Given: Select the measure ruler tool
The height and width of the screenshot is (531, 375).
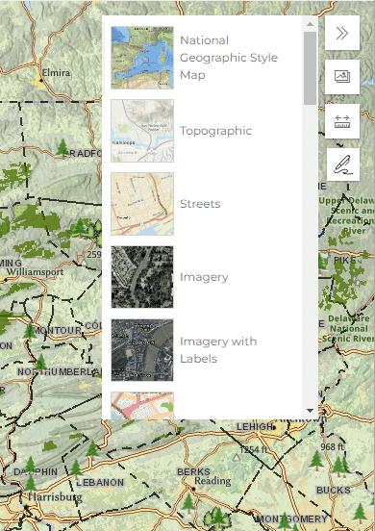Looking at the screenshot, I should coord(342,121).
